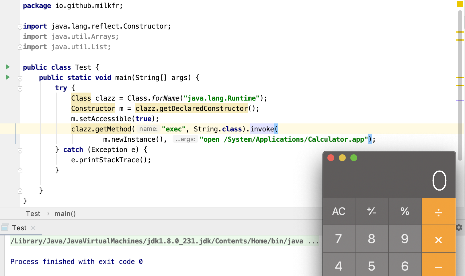Run the Test class via gutter arrow
This screenshot has height=276, width=465.
8,67
